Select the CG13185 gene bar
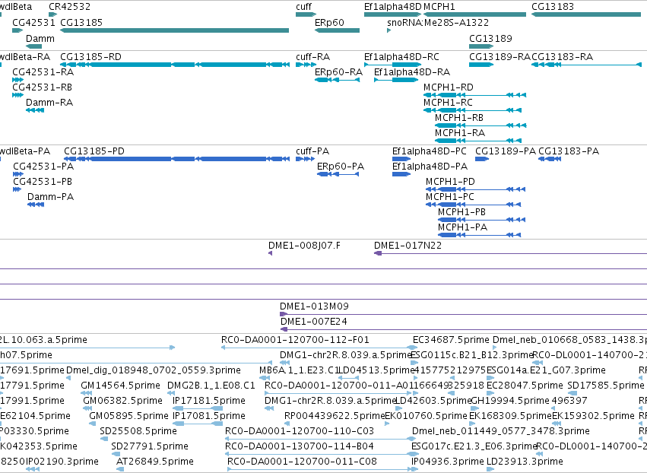This screenshot has height=473, width=647. click(x=175, y=30)
